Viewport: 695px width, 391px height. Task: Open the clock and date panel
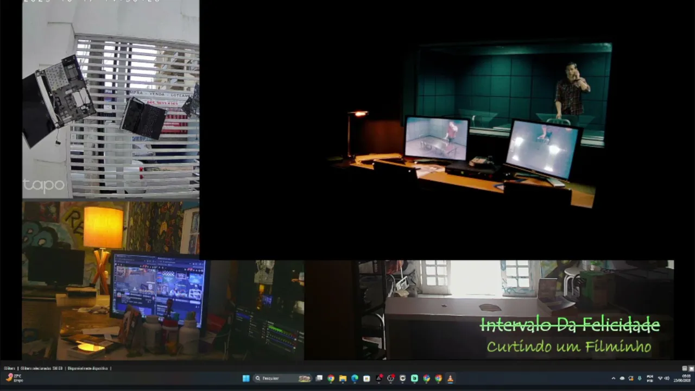(683, 379)
